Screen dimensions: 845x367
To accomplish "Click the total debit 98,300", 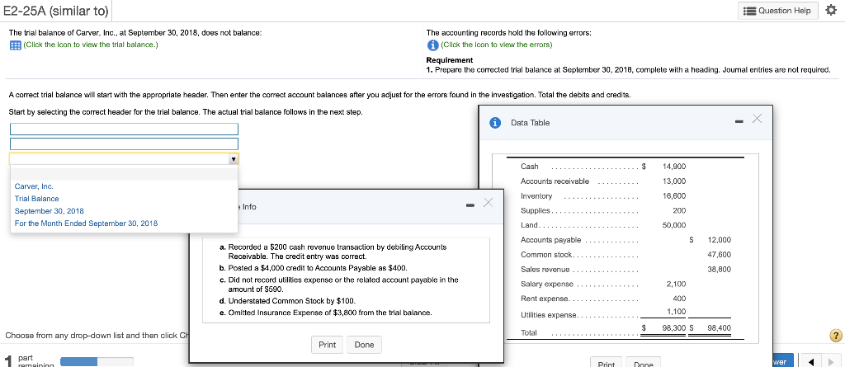I will [673, 327].
